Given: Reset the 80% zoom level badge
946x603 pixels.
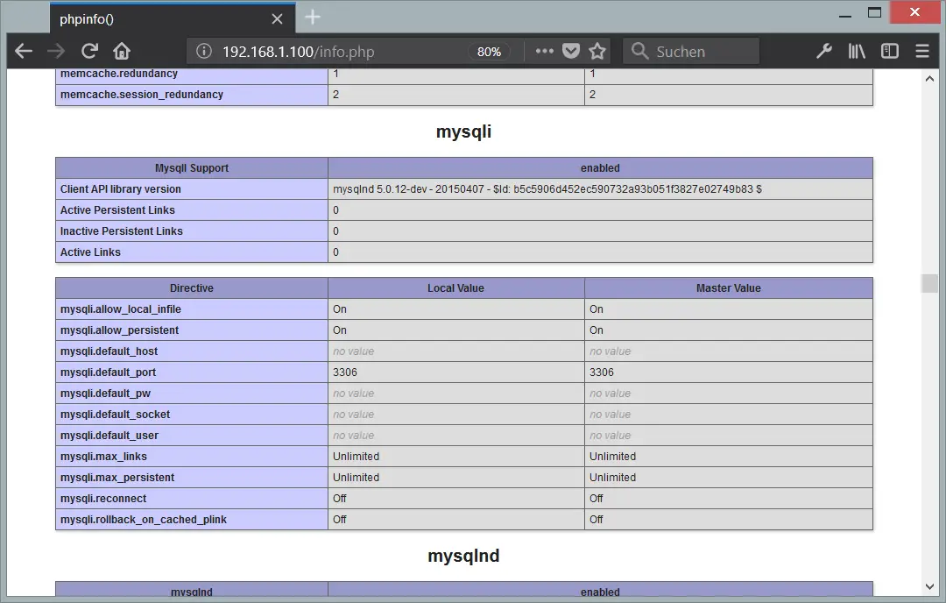Looking at the screenshot, I should pos(489,52).
